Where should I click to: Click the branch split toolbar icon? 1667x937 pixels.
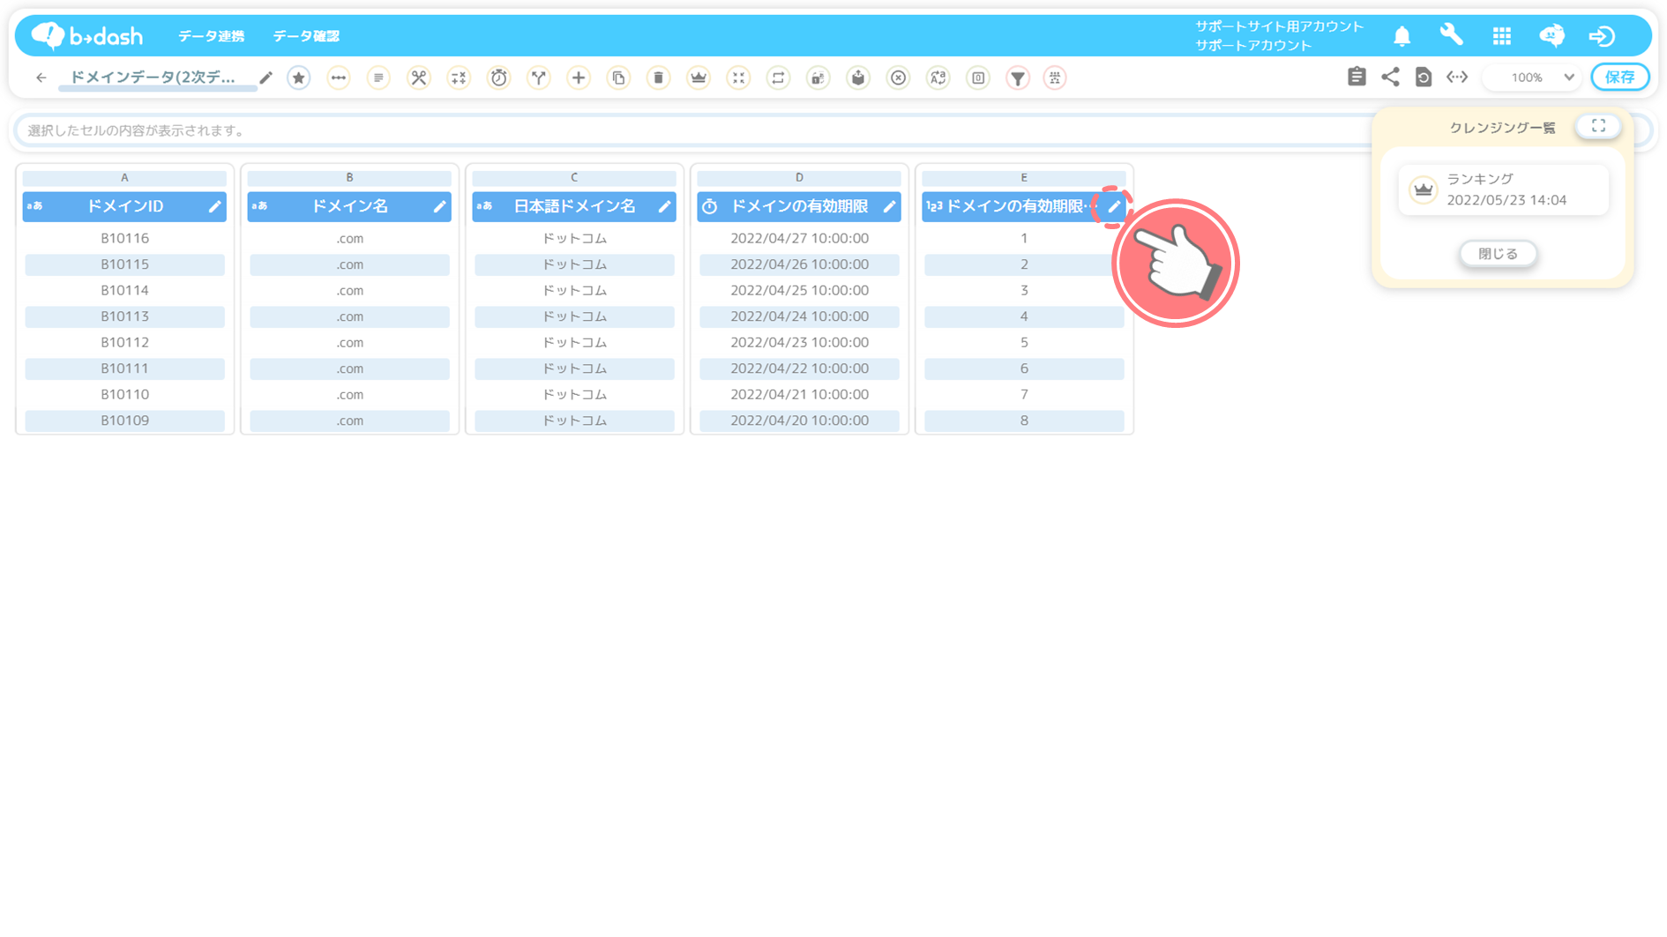coord(538,78)
